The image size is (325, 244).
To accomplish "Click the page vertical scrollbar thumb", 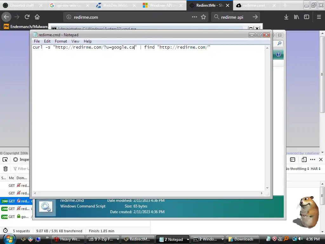I will click(322, 75).
